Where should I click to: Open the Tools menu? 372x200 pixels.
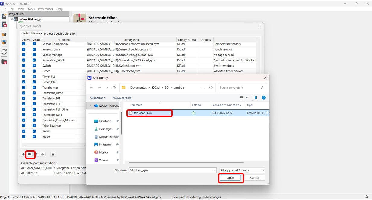pyautogui.click(x=31, y=9)
